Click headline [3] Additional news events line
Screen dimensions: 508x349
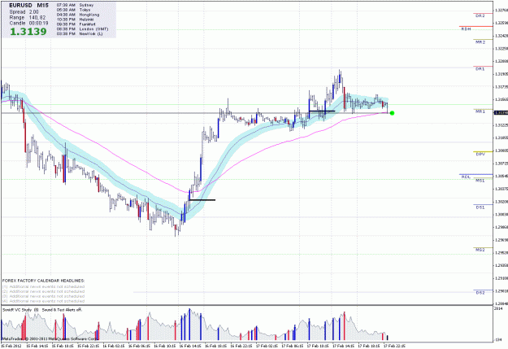43,296
